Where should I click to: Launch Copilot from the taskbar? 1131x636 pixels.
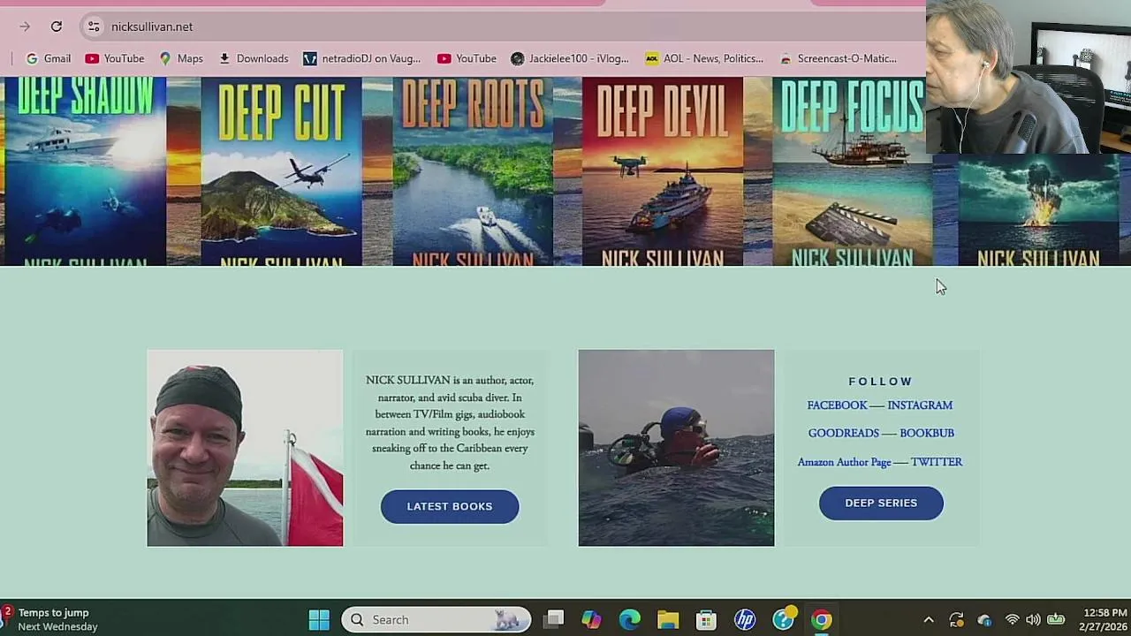coord(591,620)
